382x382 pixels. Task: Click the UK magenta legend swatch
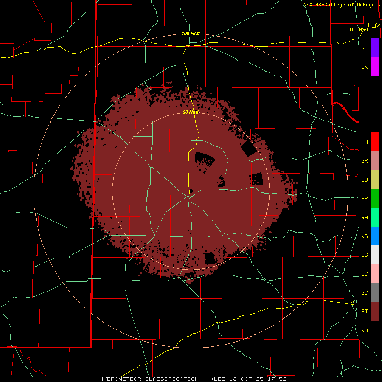pyautogui.click(x=375, y=67)
